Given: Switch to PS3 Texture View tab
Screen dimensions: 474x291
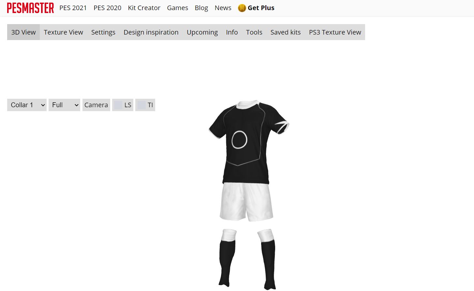Looking at the screenshot, I should tap(335, 32).
